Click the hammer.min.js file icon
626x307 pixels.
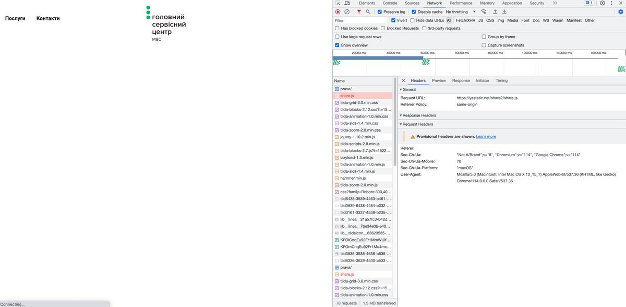click(x=336, y=178)
